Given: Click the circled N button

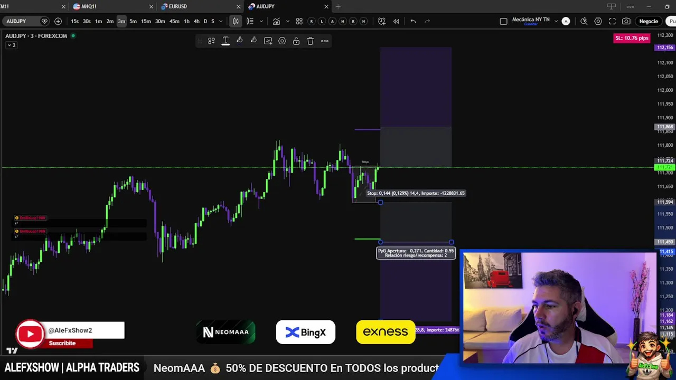Looking at the screenshot, I should click(363, 21).
